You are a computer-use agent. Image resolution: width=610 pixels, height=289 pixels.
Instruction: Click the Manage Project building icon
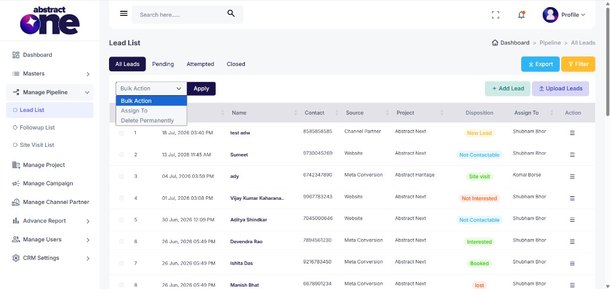coord(16,165)
